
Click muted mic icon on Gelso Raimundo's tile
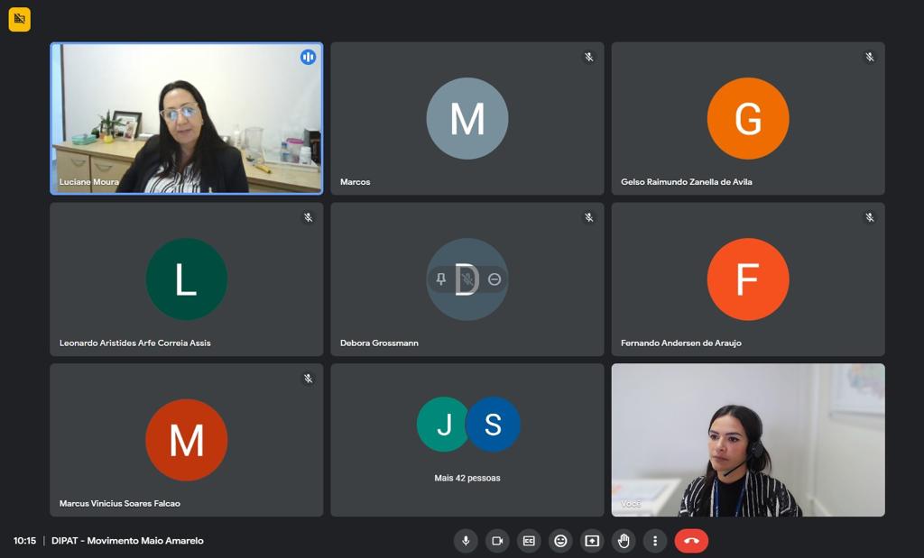point(869,57)
